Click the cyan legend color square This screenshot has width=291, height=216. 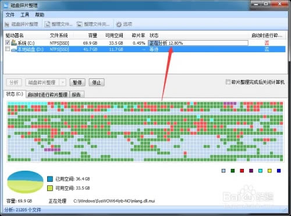coord(260,171)
